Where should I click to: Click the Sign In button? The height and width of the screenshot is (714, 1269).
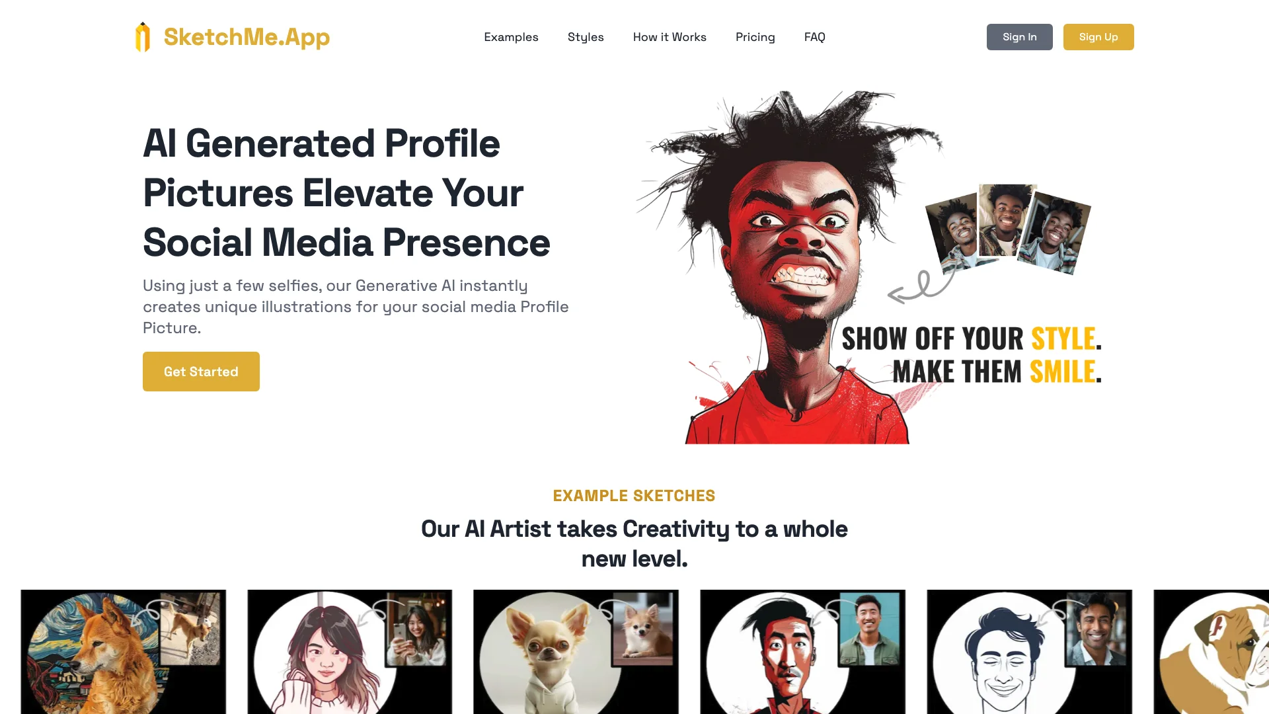pyautogui.click(x=1019, y=36)
